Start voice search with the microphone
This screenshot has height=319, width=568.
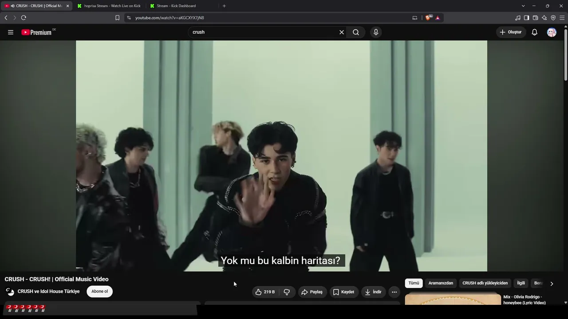pyautogui.click(x=376, y=32)
